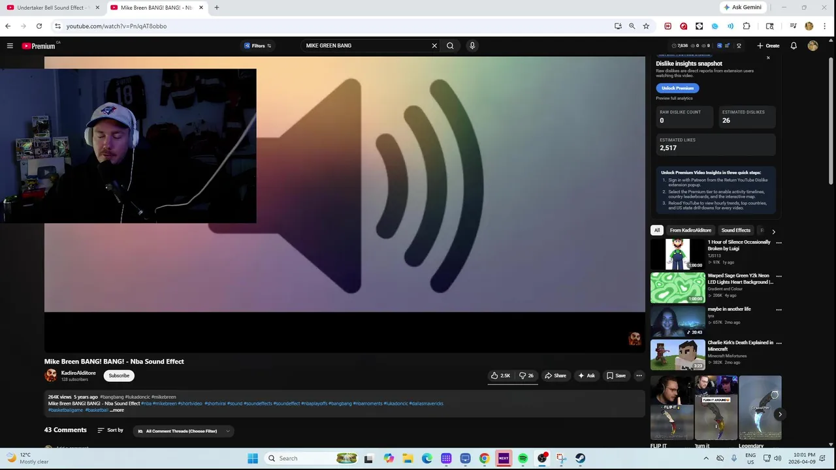
Task: Open the Warped Sage Green Y2k video thumbnail
Action: 678,287
